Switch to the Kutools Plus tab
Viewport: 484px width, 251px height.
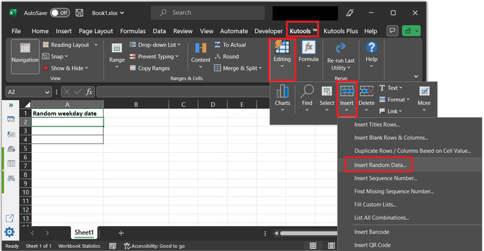point(340,31)
